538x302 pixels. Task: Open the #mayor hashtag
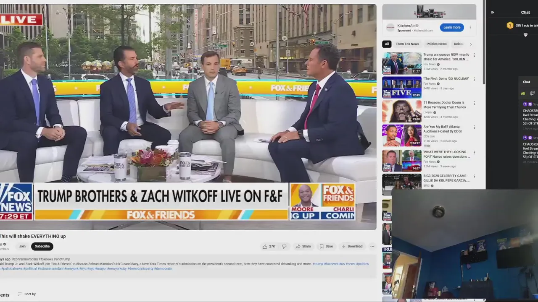click(100, 268)
